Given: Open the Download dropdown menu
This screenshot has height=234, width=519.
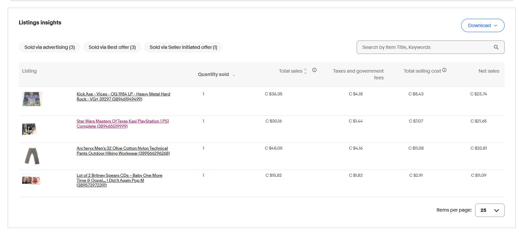Looking at the screenshot, I should point(483,25).
